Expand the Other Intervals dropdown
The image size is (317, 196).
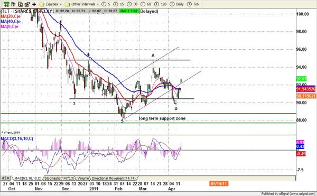[98, 4]
